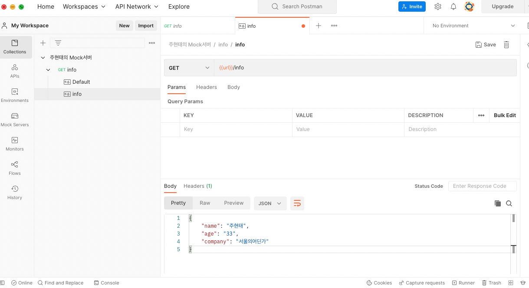Switch to Preview response view
529x288 pixels.
click(234, 203)
